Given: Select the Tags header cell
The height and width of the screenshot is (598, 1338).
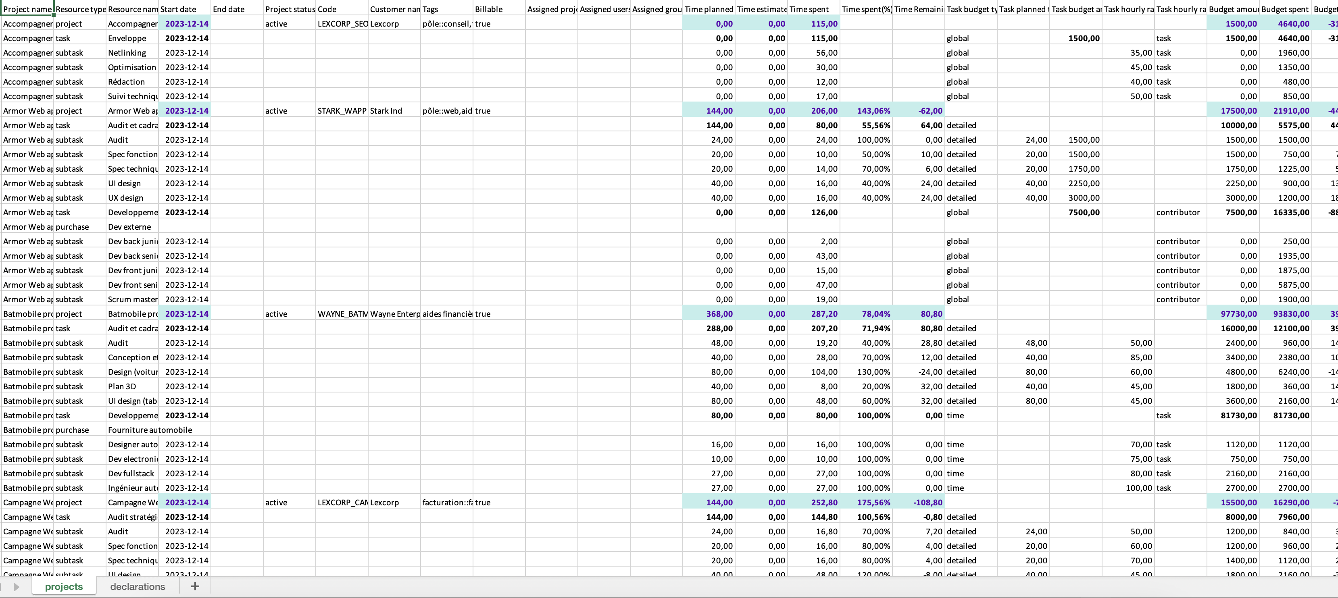Looking at the screenshot, I should click(447, 9).
